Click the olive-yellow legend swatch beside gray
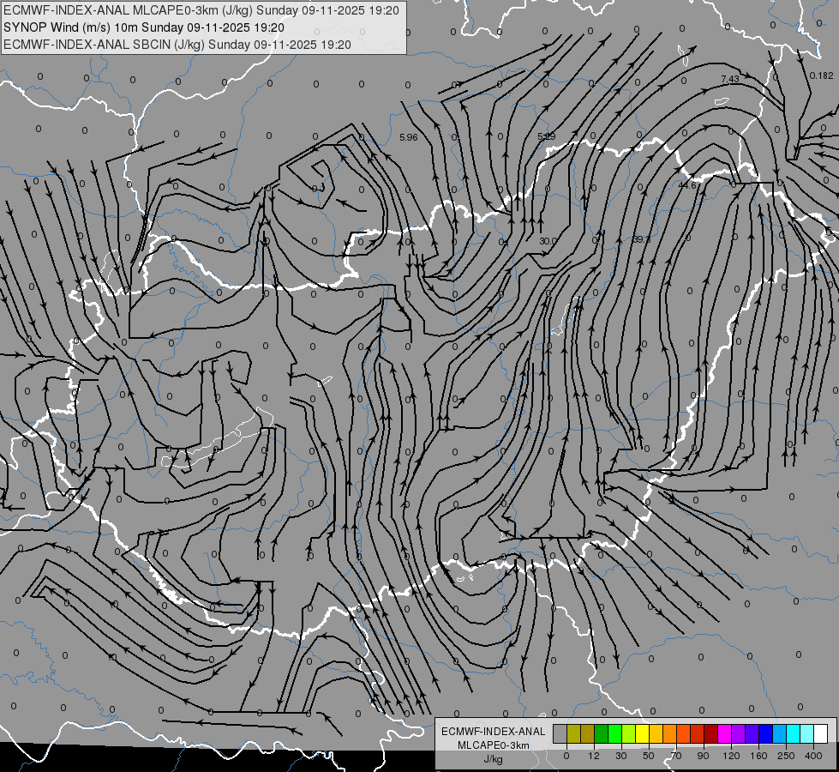 (x=573, y=733)
